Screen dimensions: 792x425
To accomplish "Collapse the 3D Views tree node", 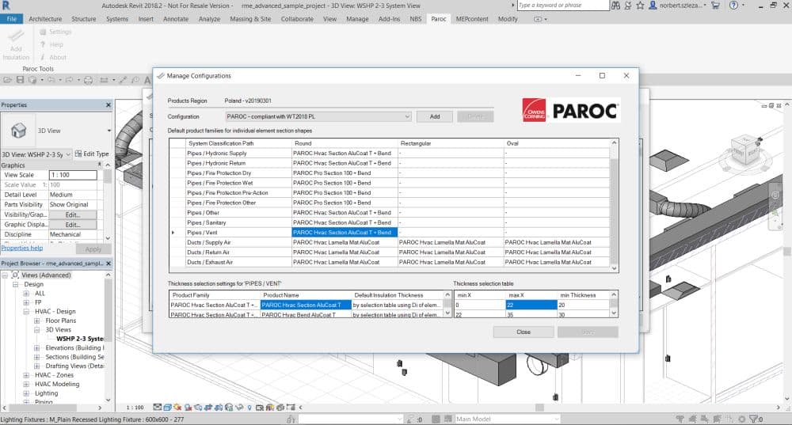I will 37,330.
